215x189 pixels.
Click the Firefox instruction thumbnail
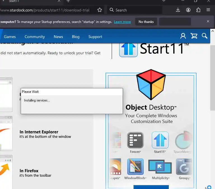point(6,172)
